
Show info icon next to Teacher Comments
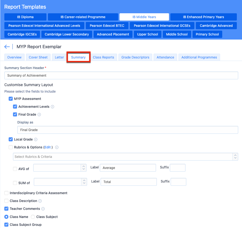point(43,209)
